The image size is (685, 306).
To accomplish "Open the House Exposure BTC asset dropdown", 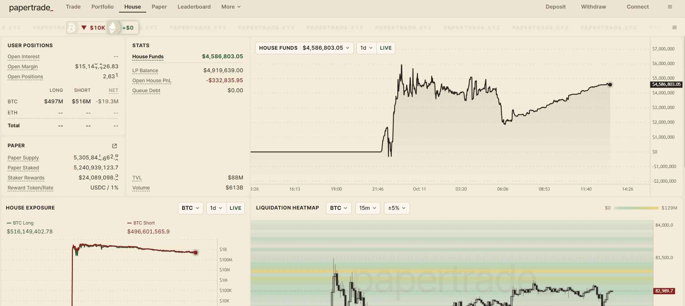I will coord(191,208).
